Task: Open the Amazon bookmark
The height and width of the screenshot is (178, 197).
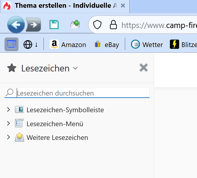Action: (68, 45)
